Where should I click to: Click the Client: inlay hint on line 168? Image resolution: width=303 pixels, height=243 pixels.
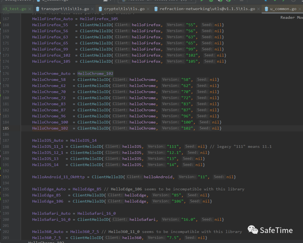click(x=122, y=25)
